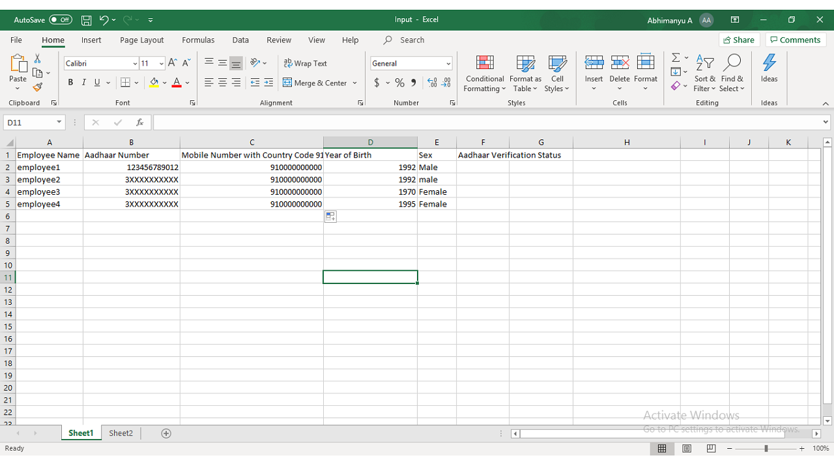Open the Comments button
Screen dimensions: 834x469
[795, 40]
